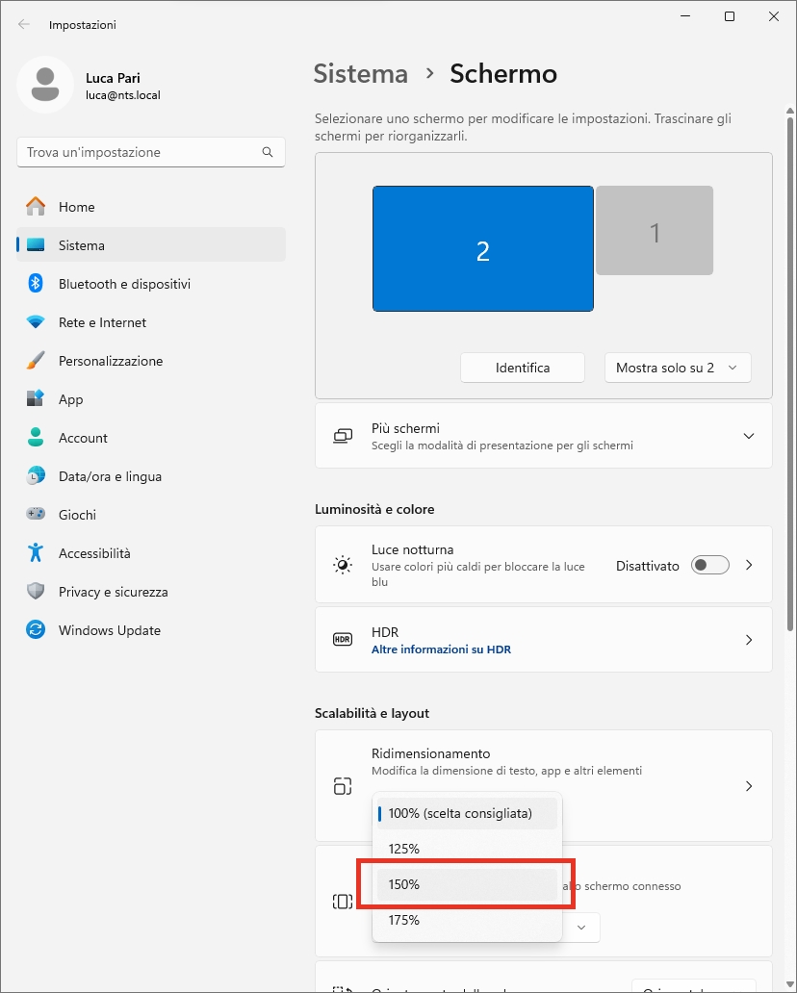Viewport: 797px width, 993px height.
Task: Click the Trova un'impostazione search field
Action: (140, 152)
